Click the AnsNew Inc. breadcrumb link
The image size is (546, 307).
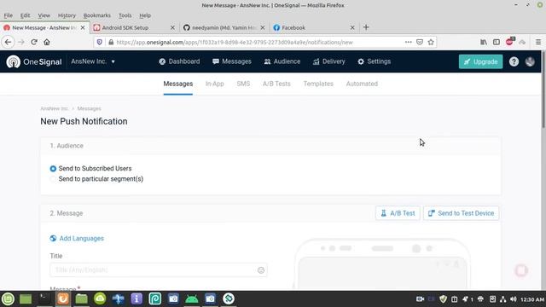[55, 108]
